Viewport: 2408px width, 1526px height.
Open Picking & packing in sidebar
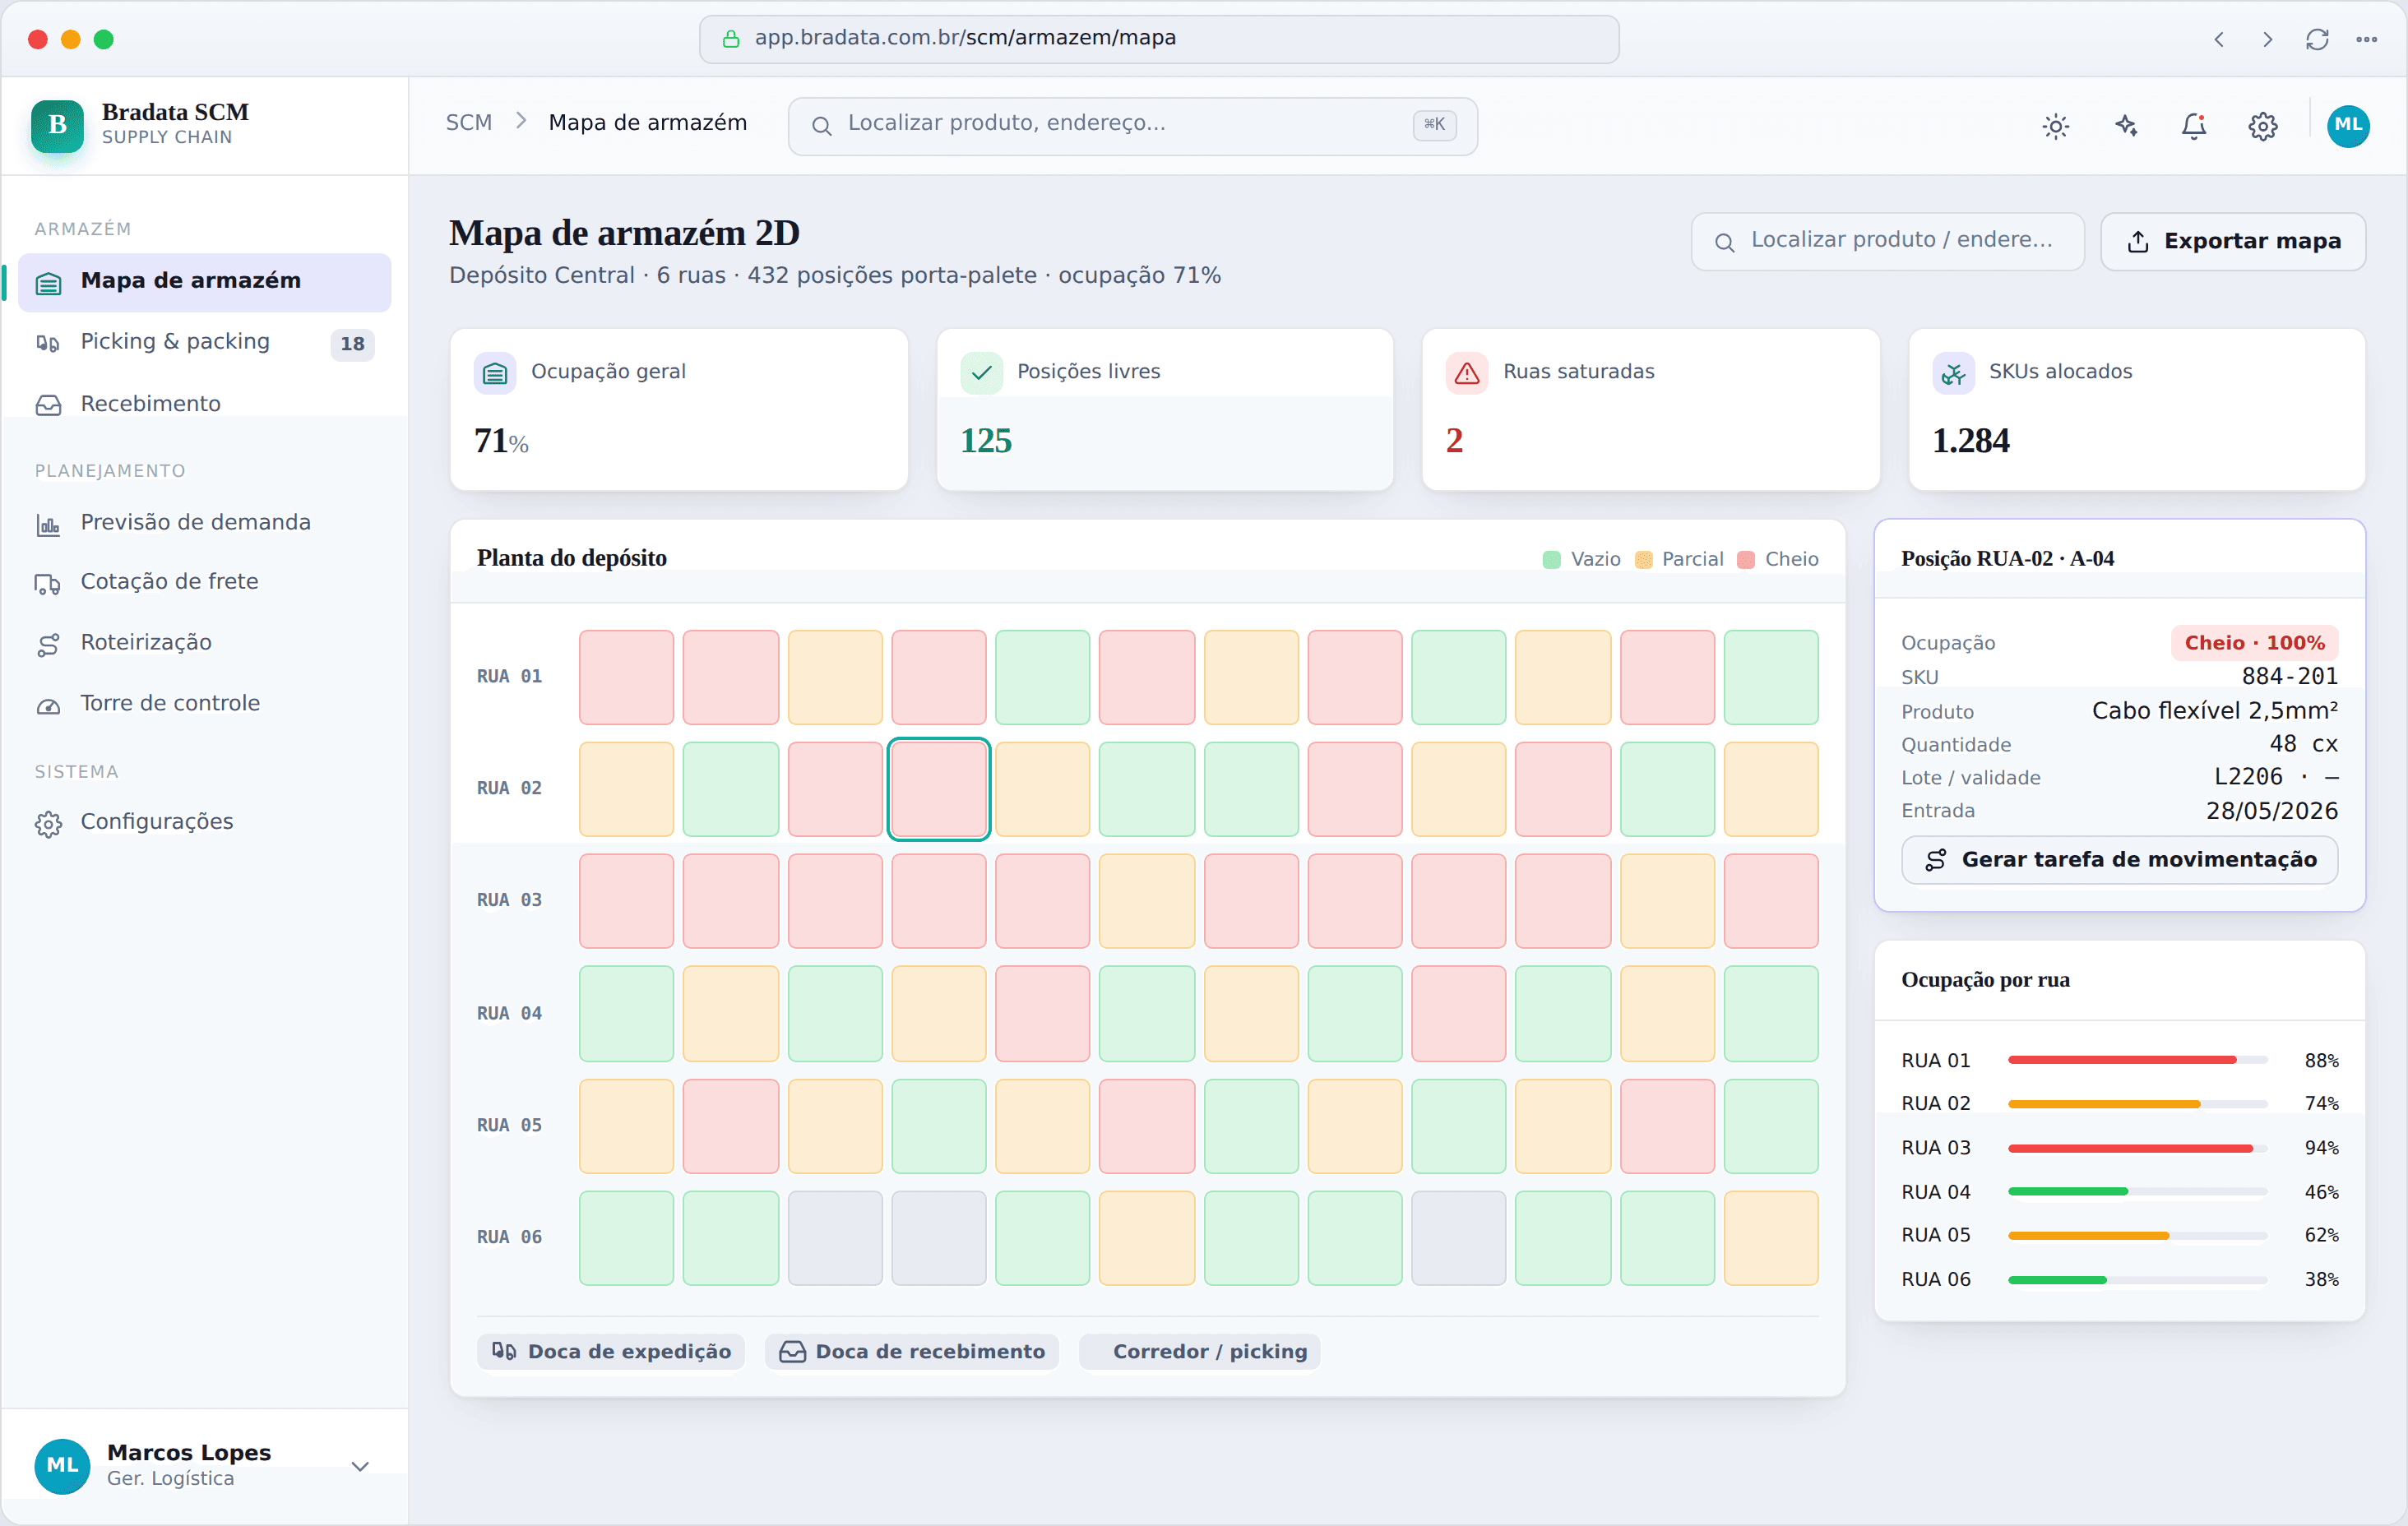(x=204, y=343)
